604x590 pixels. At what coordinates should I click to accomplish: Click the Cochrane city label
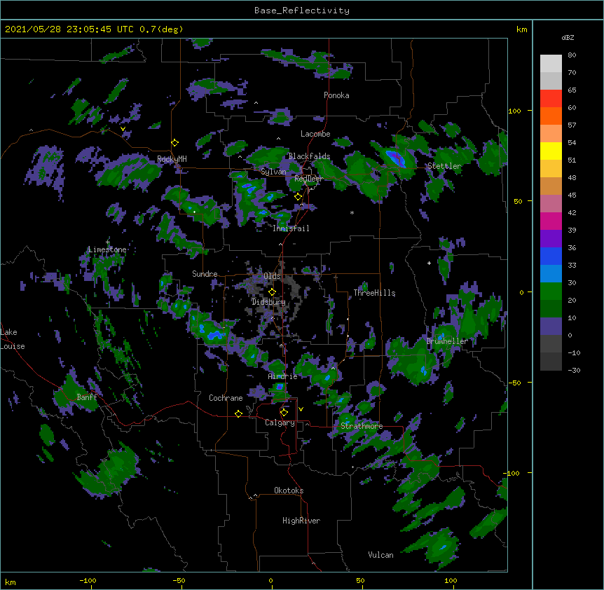click(226, 398)
